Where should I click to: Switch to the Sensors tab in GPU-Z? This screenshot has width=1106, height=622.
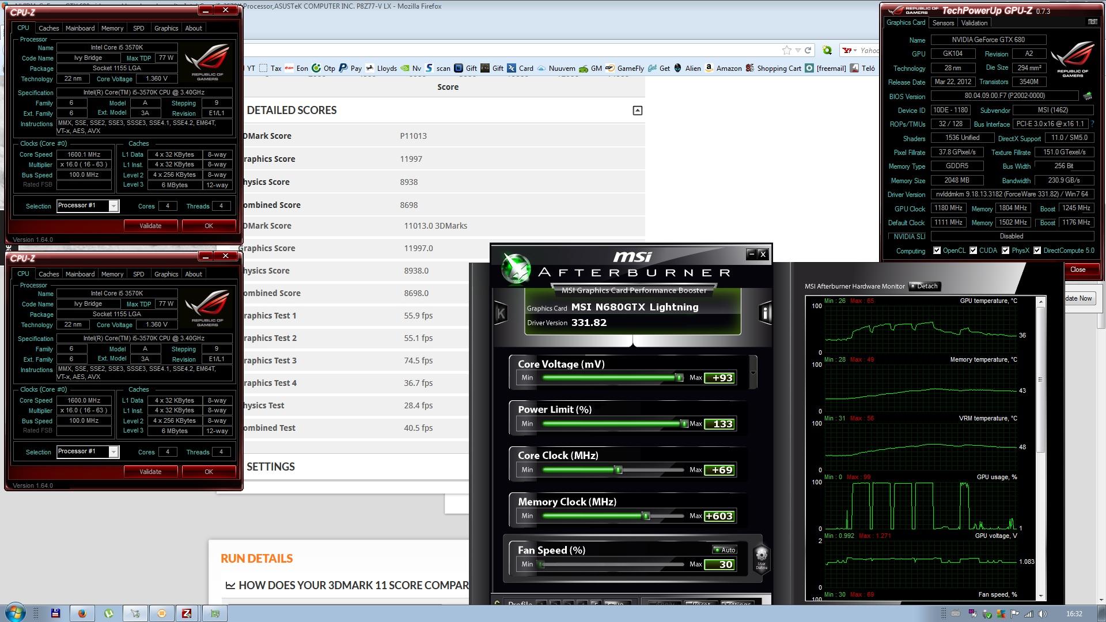point(943,23)
